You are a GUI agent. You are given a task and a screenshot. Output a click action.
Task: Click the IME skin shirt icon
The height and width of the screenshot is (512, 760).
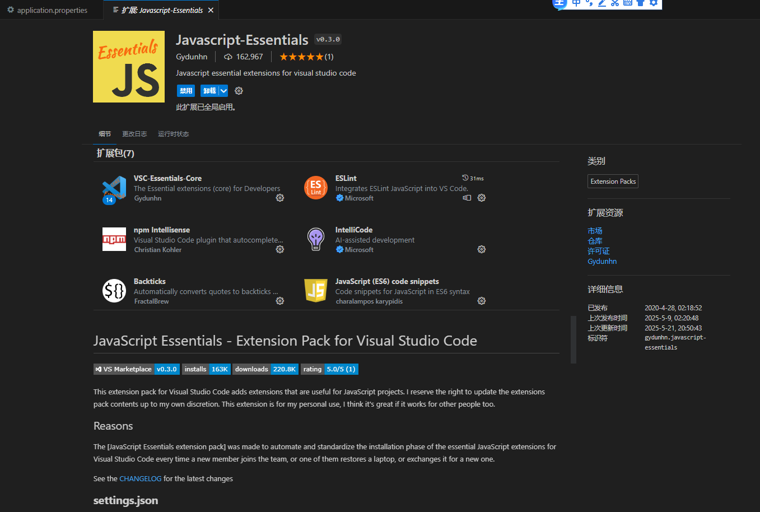pyautogui.click(x=641, y=3)
